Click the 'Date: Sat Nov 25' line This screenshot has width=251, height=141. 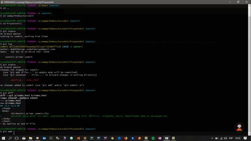tap(25, 52)
